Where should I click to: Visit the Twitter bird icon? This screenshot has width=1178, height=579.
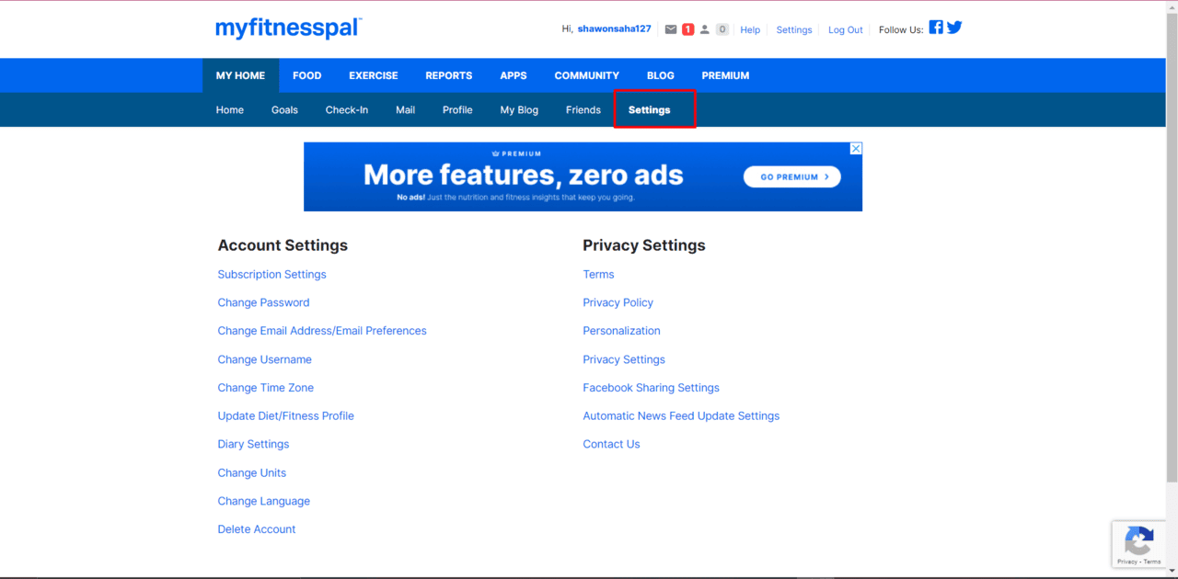pyautogui.click(x=954, y=27)
